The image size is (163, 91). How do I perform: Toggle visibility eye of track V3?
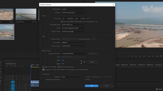pyautogui.click(x=19, y=76)
